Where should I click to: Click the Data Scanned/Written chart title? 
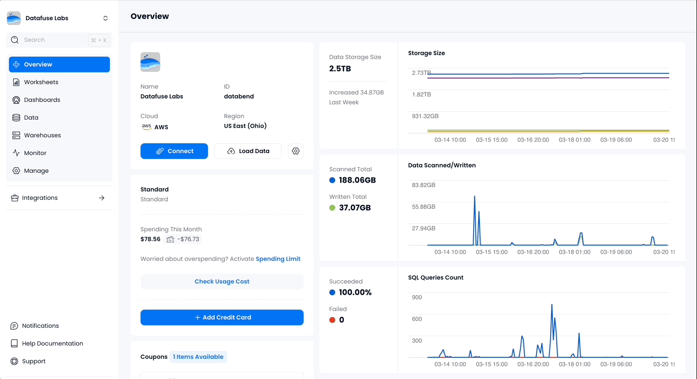(x=442, y=165)
